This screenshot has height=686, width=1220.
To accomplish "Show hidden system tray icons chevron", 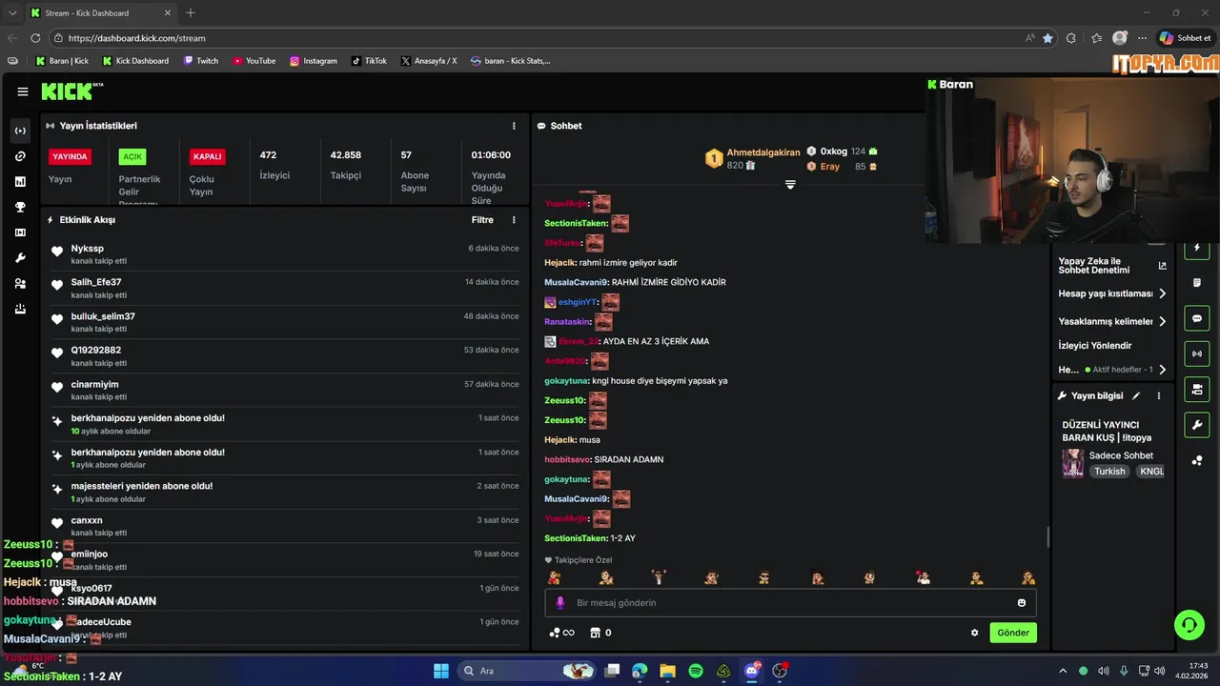I will [1063, 671].
